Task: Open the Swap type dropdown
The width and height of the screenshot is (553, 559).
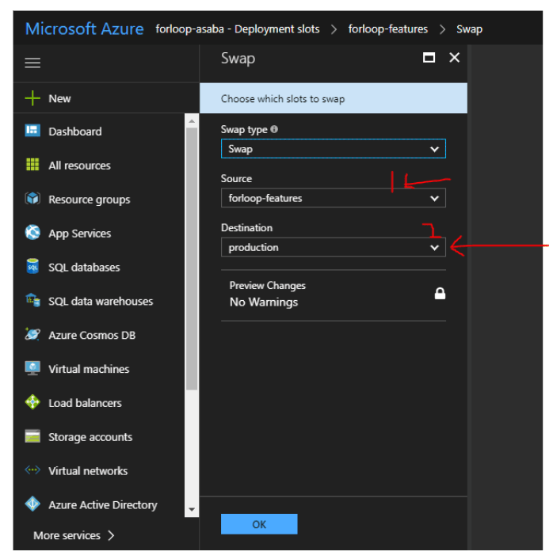Action: click(334, 149)
